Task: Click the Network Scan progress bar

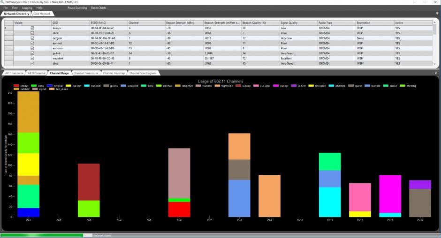Action: point(46,235)
